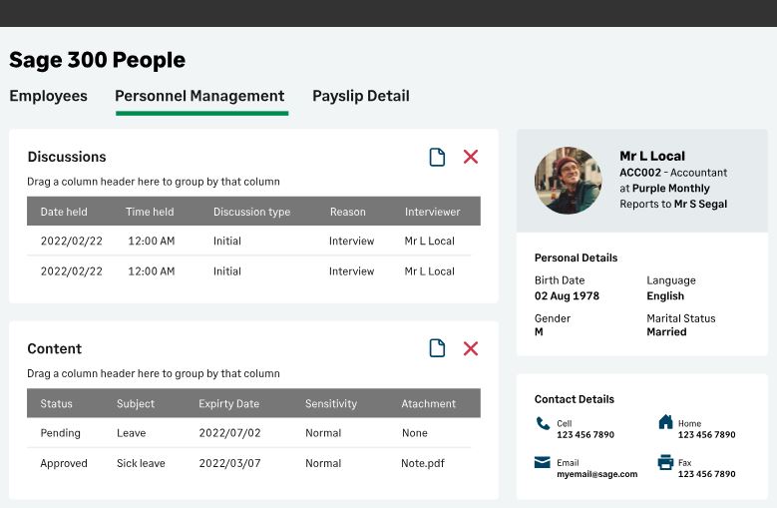Click red X delete icon in Discussions

coord(470,157)
